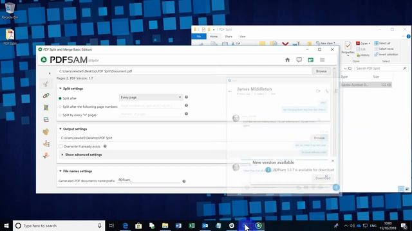Go to the PDFsam Home dashboard icon
This screenshot has height=231, width=412.
[288, 60]
